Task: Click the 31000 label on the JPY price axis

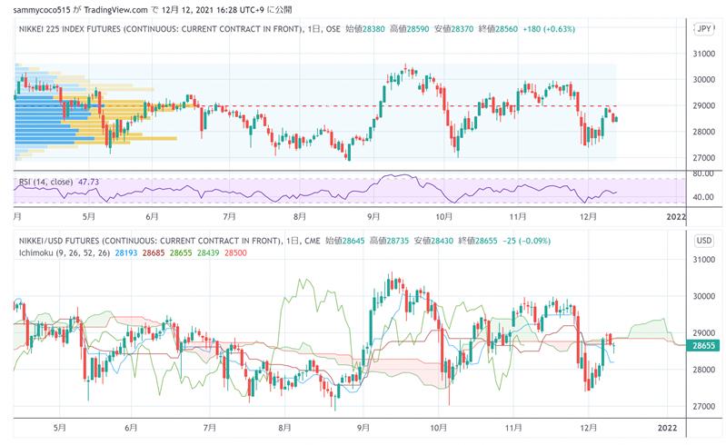Action: pos(704,54)
